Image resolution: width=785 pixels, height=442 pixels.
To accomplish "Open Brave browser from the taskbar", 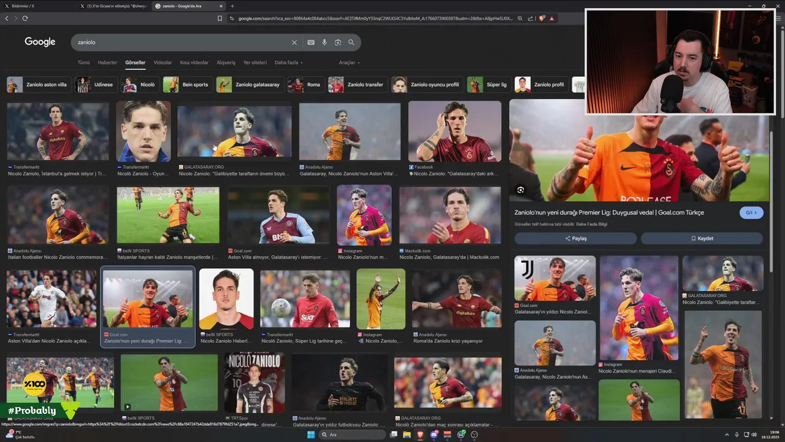I will point(421,435).
